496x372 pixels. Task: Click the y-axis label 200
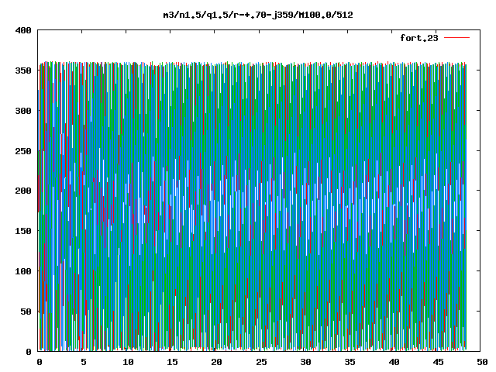(x=23, y=191)
